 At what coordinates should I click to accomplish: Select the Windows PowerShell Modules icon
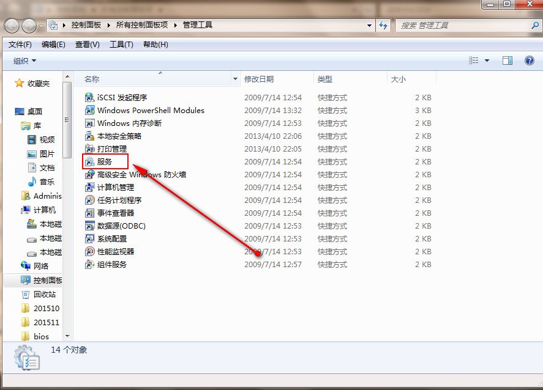pyautogui.click(x=90, y=110)
